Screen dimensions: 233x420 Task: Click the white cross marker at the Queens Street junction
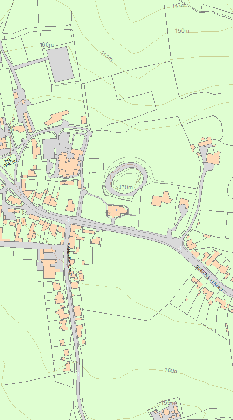point(180,248)
